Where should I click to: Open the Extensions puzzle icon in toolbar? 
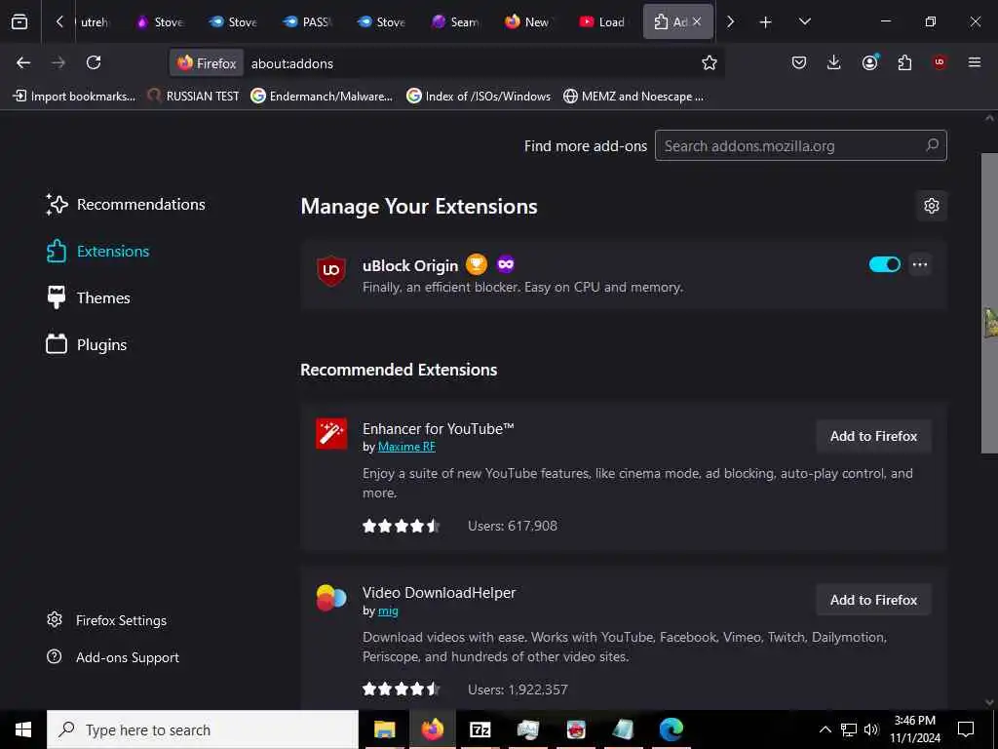pos(904,62)
